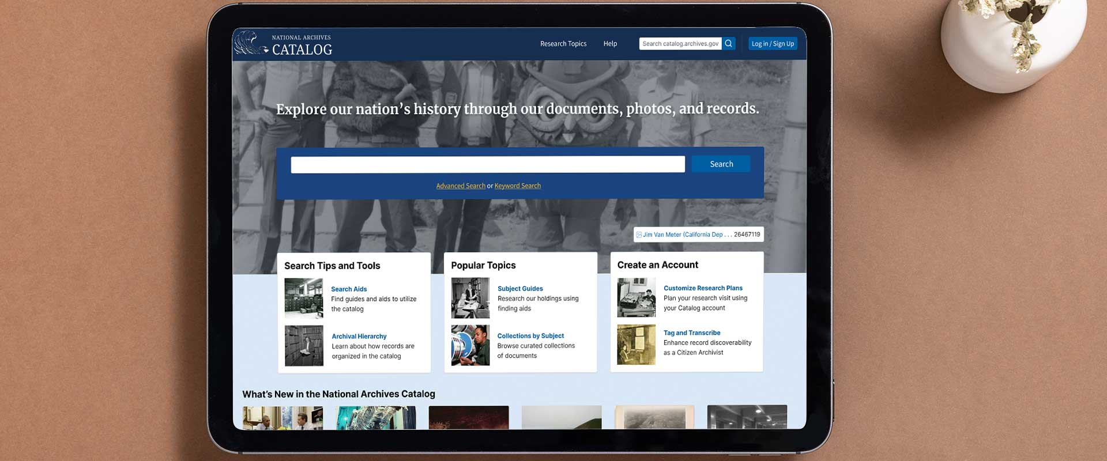The width and height of the screenshot is (1107, 461).
Task: Focus the header Search catalog.archives.gov box
Action: (x=680, y=44)
